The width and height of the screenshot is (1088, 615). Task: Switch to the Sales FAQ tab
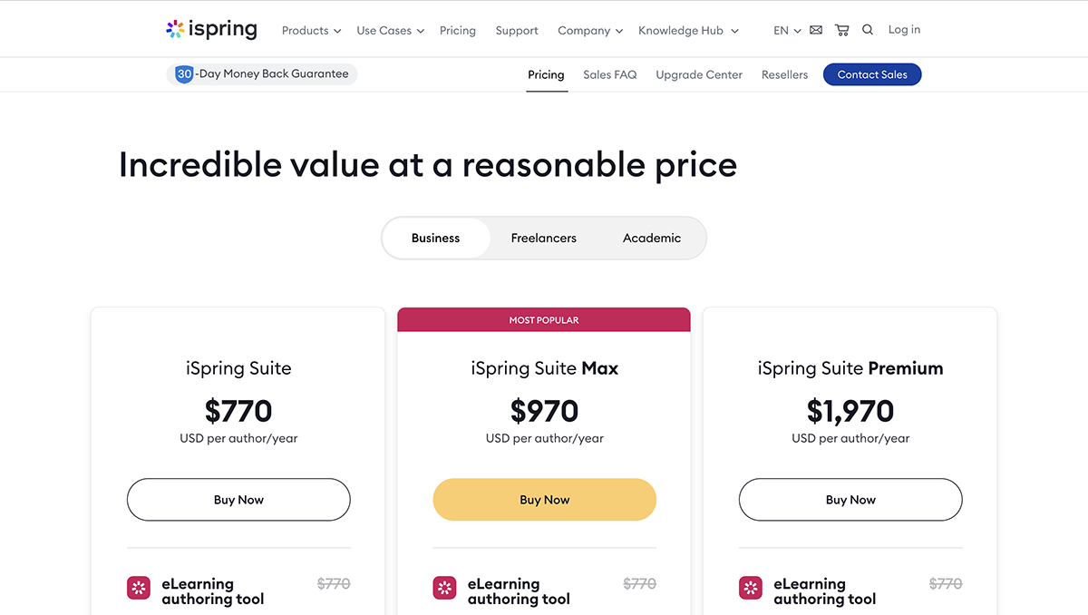point(609,74)
